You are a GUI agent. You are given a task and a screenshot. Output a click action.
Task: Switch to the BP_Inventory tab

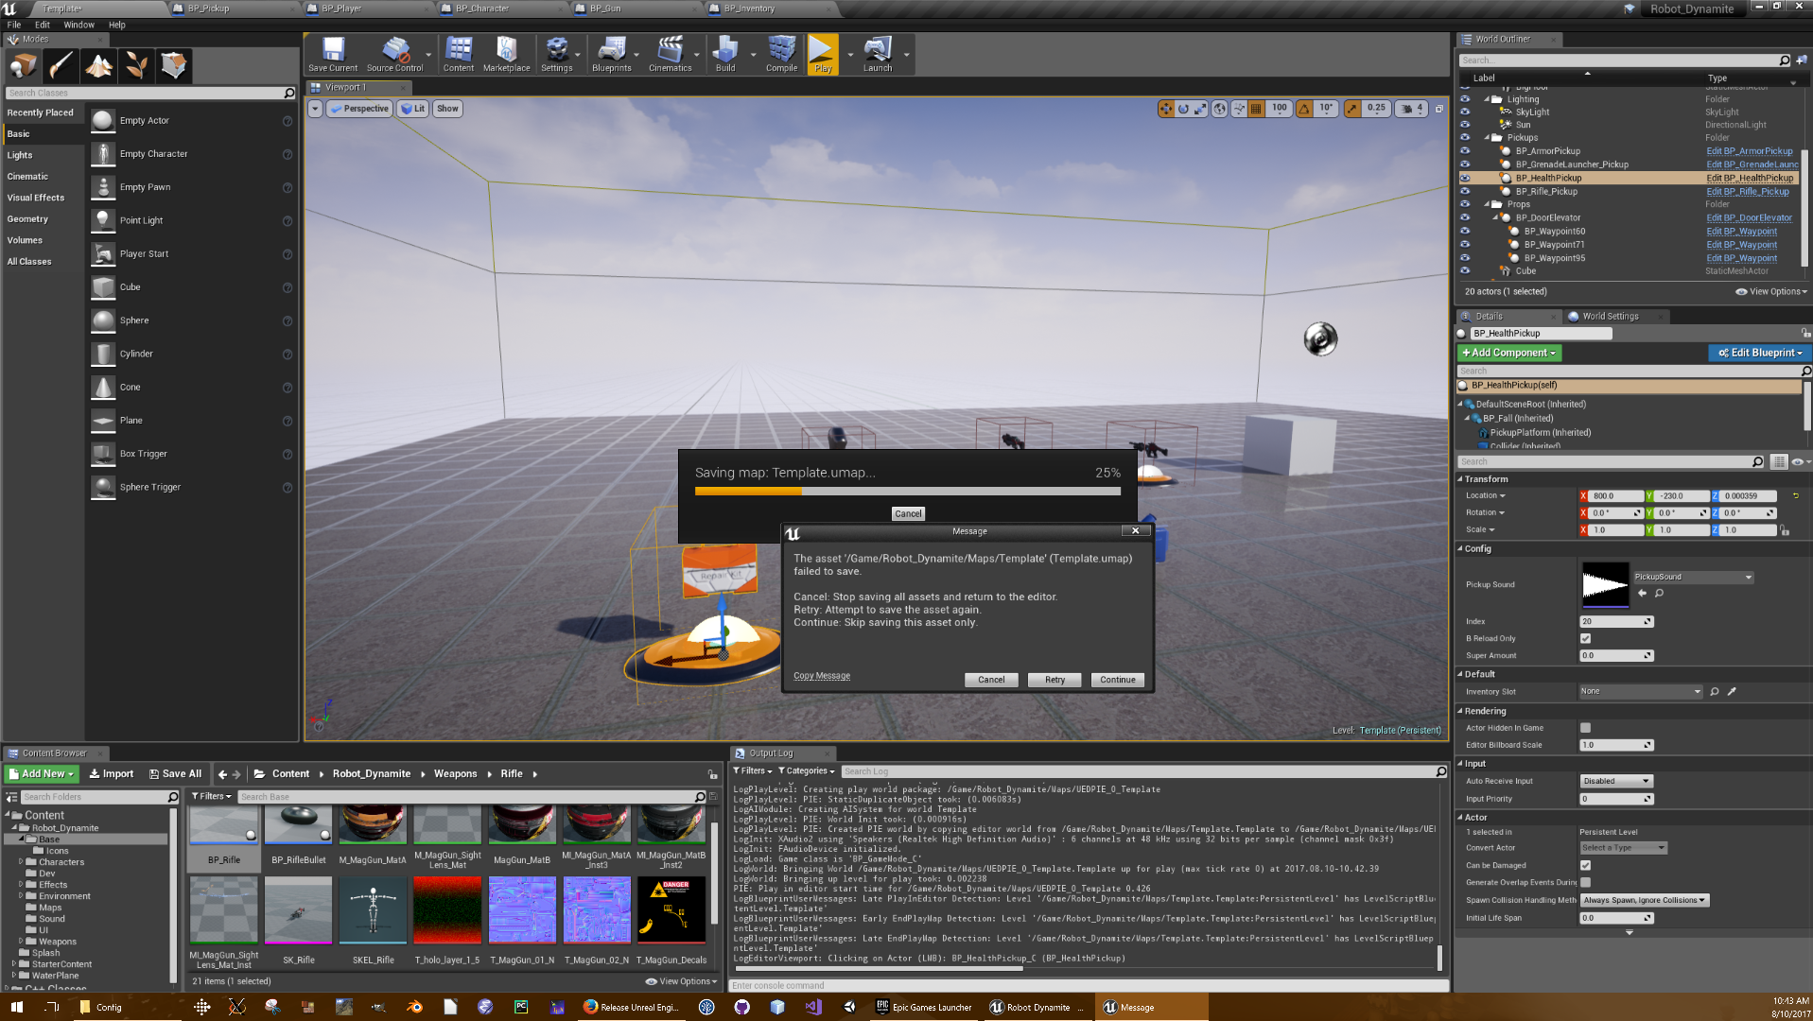[x=749, y=9]
